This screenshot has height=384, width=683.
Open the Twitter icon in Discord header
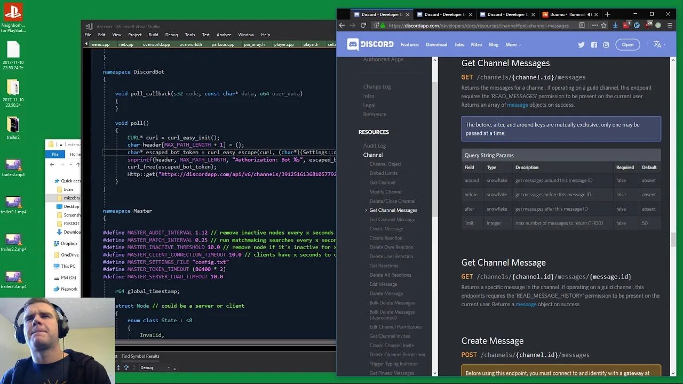click(581, 45)
